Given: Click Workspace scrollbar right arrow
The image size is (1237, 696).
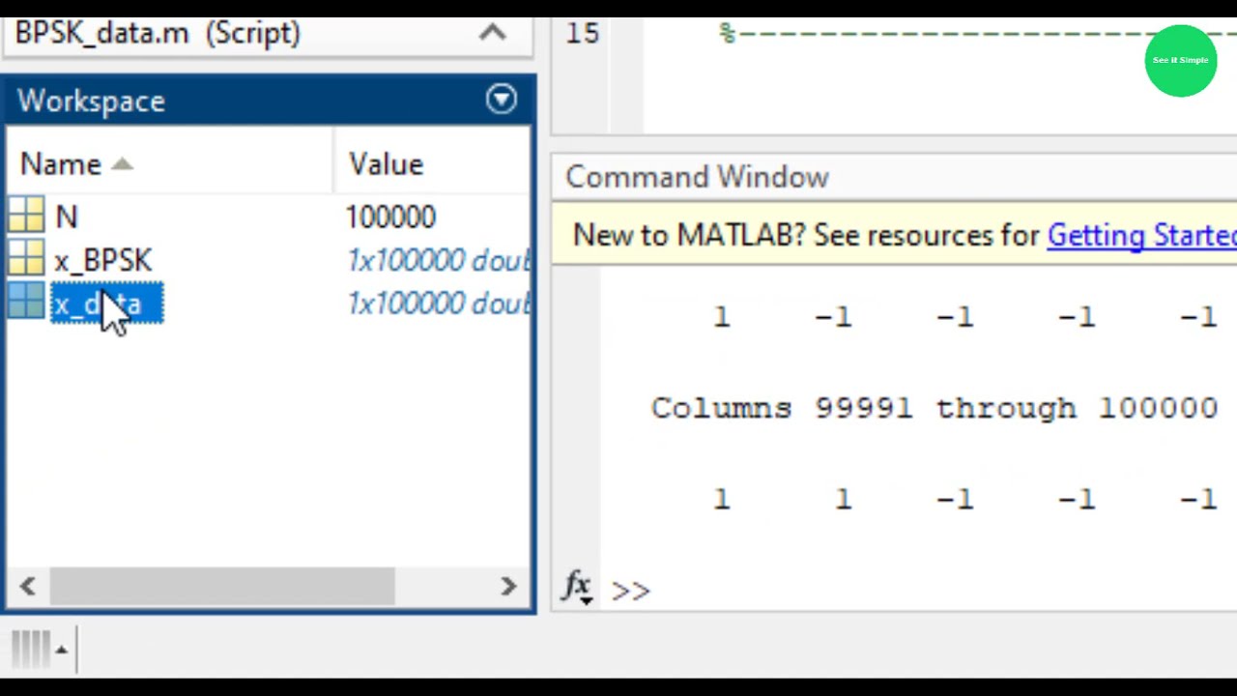Looking at the screenshot, I should pyautogui.click(x=508, y=586).
